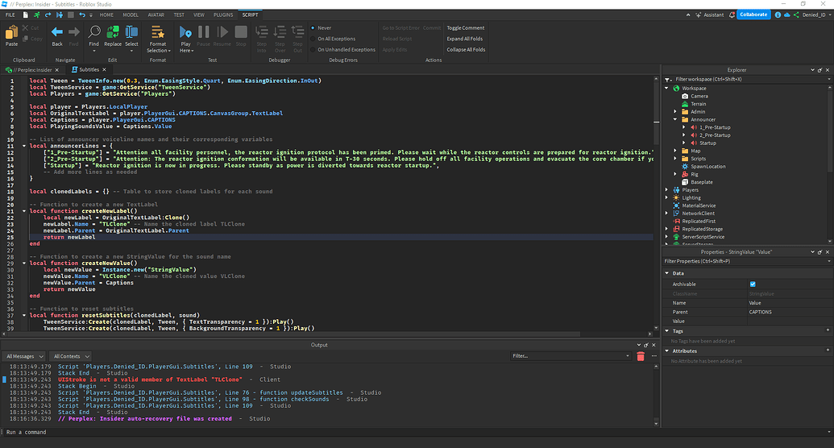834x448 pixels.
Task: Click Toggle Comment in Actions
Action: (x=466, y=27)
